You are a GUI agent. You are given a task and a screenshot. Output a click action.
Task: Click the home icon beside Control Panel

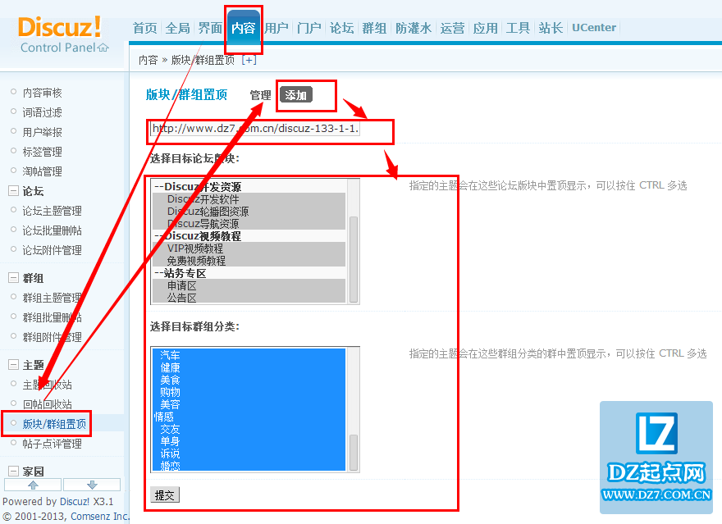click(x=103, y=48)
